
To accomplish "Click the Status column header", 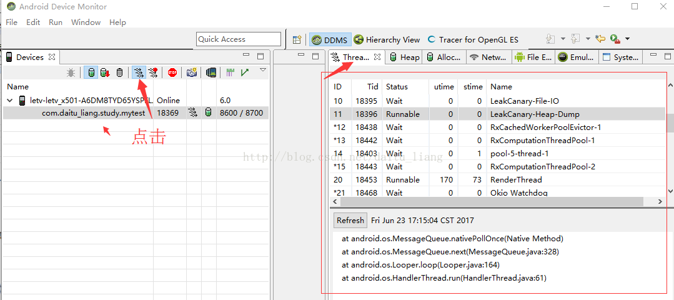I will [x=397, y=86].
